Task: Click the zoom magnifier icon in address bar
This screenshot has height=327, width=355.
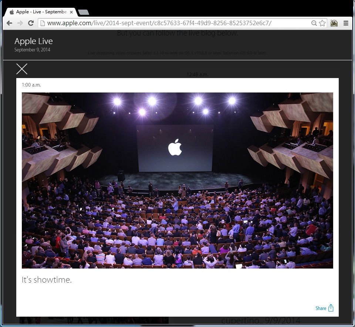Action: click(x=314, y=23)
